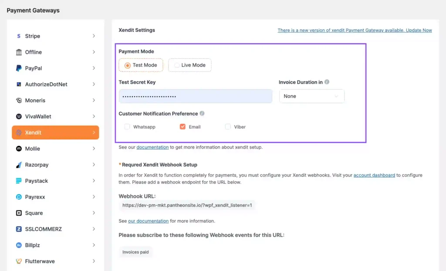Select the Live Mode radio button

point(177,65)
